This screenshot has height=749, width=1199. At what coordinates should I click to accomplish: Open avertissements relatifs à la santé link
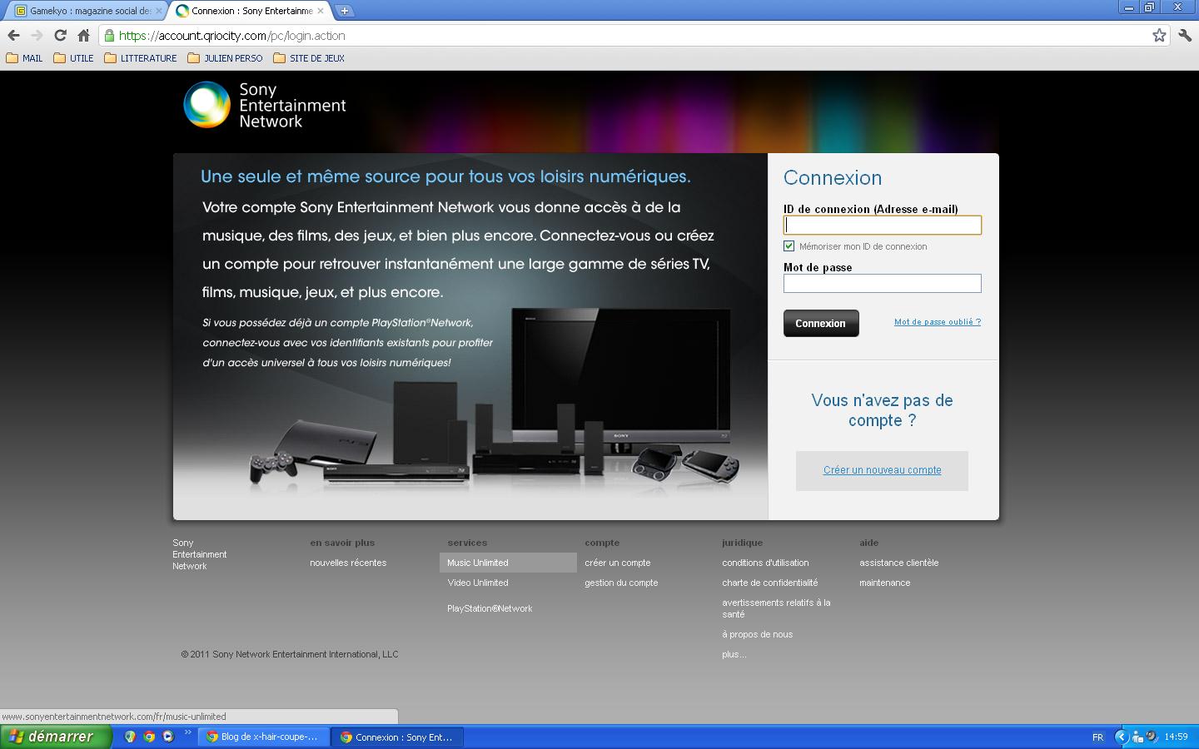[x=776, y=608]
